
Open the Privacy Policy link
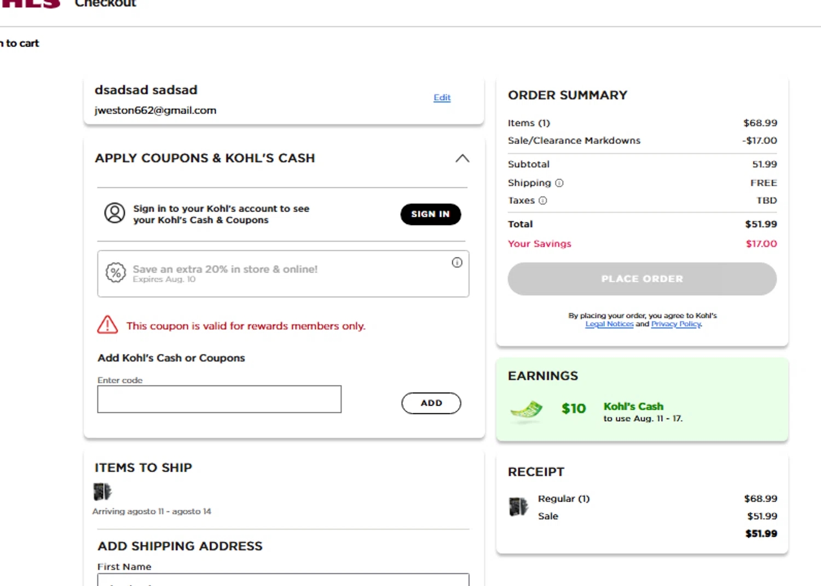coord(676,324)
